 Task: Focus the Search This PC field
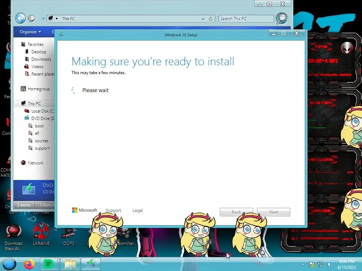click(x=246, y=19)
